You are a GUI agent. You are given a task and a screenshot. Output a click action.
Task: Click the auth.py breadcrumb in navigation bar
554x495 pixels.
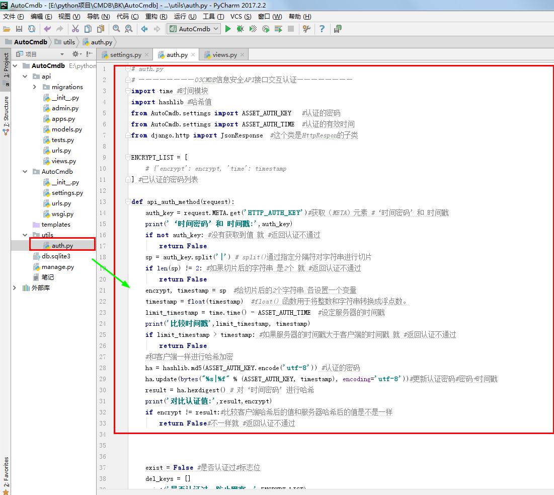pos(98,42)
